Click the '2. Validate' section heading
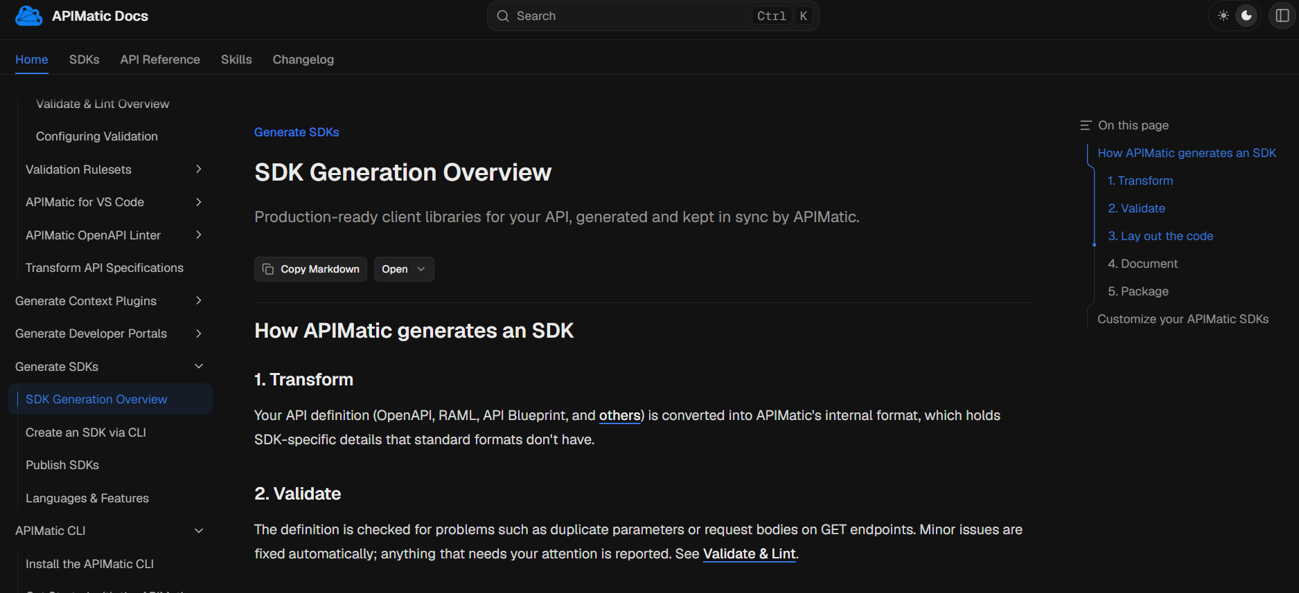This screenshot has height=593, width=1299. point(297,493)
